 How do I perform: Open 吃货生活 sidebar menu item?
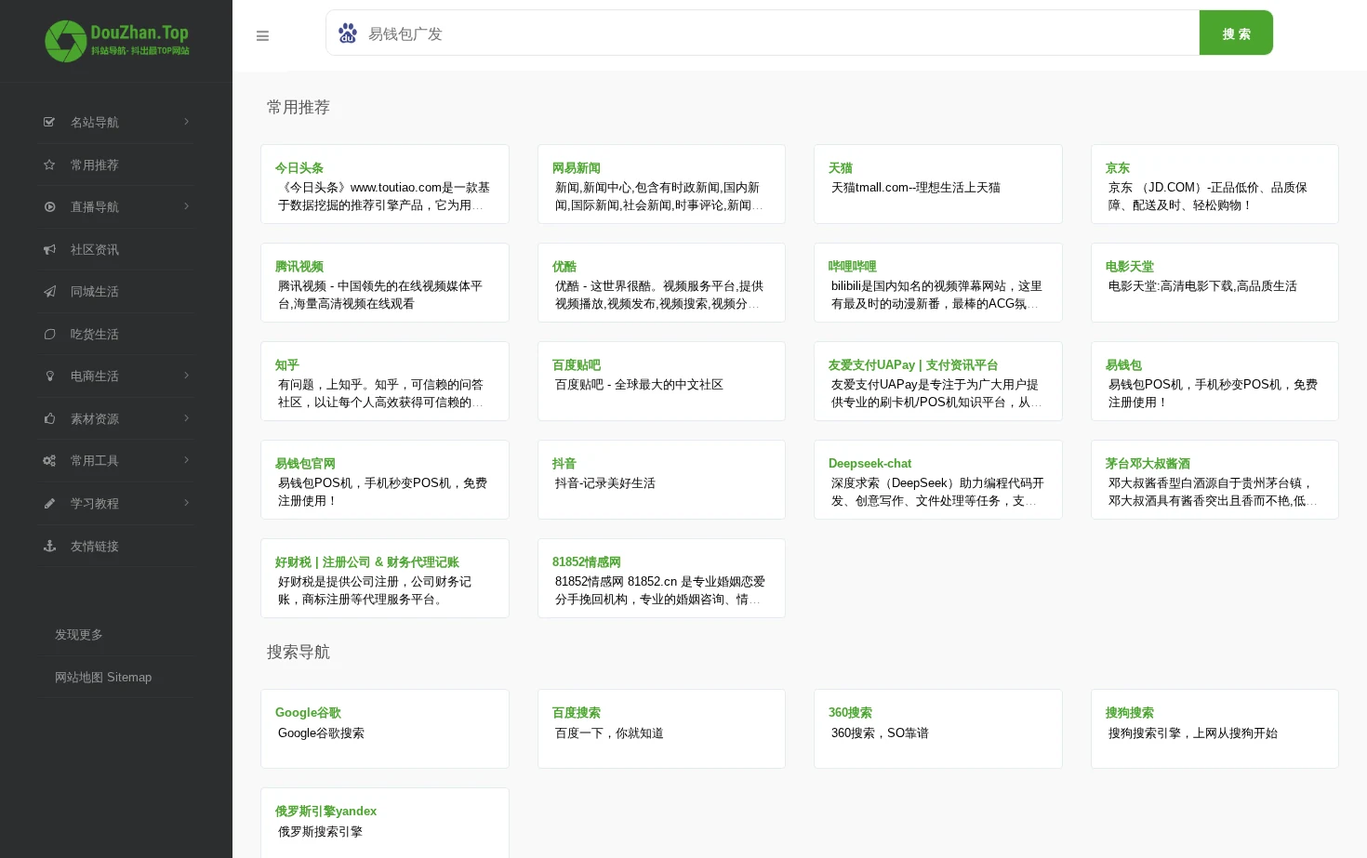point(116,334)
